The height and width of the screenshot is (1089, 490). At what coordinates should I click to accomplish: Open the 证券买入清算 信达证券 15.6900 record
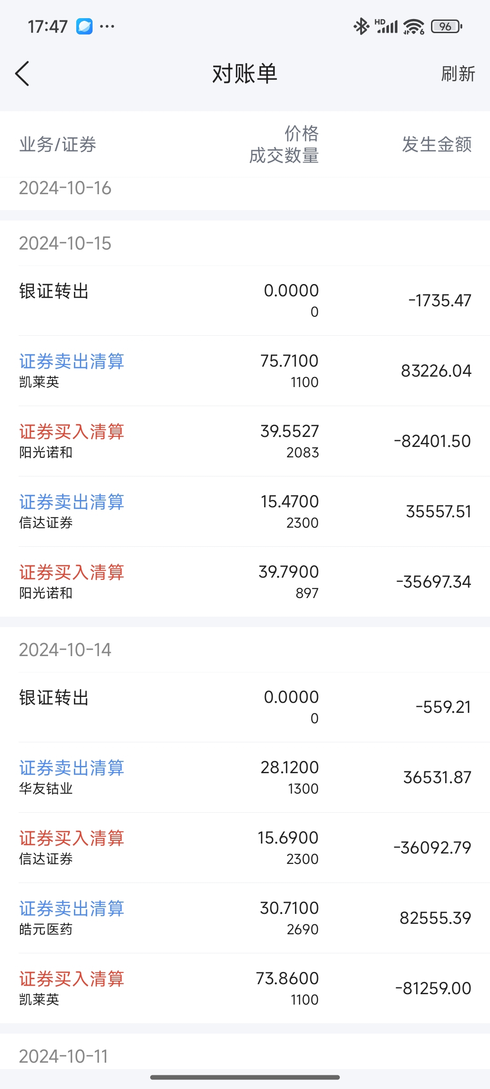pyautogui.click(x=245, y=848)
